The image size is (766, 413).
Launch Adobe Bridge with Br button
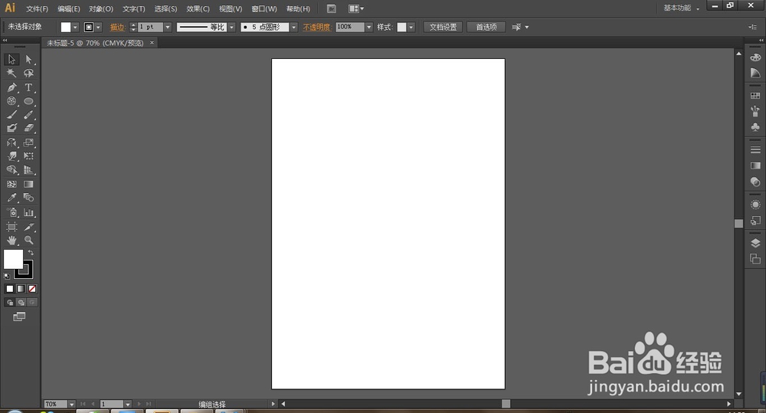click(x=331, y=8)
